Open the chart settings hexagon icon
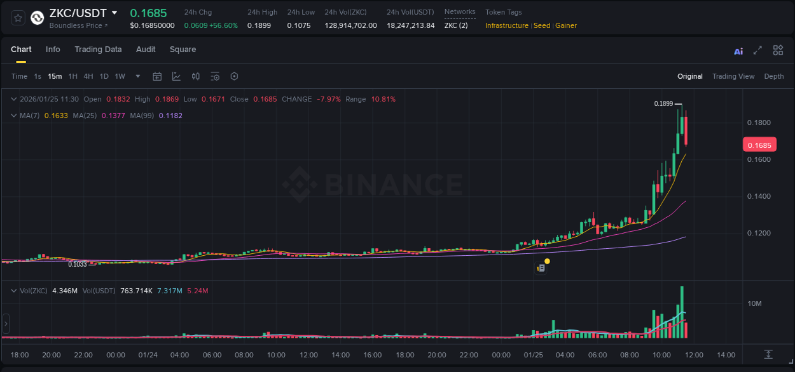795x372 pixels. (x=234, y=76)
